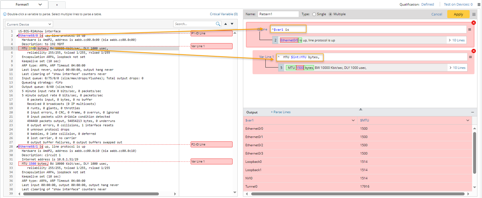Delete the Var Line 1 block
482x198 pixels.
(x=474, y=51)
